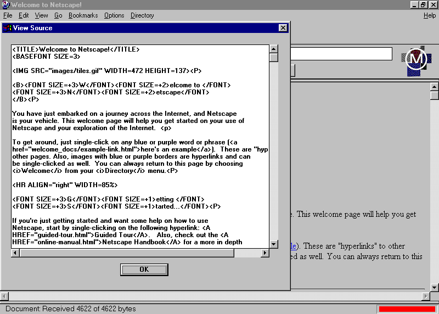439x314 pixels.
Task: Click the View Source title bar icon
Action: coord(7,28)
